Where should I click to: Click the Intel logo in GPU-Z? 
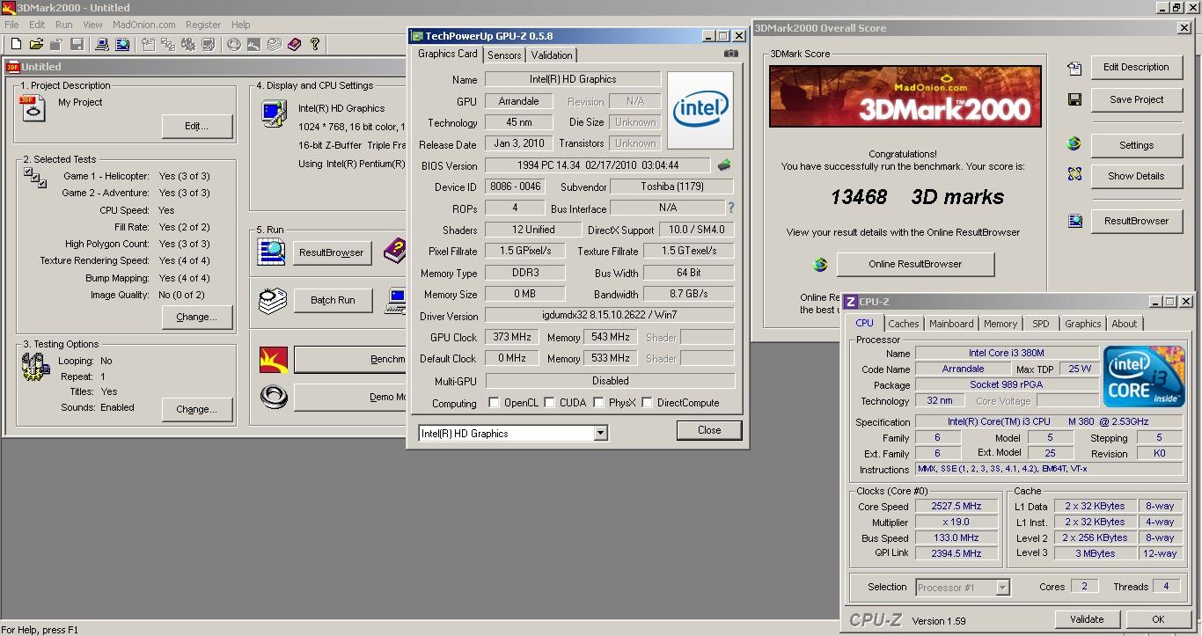coord(700,110)
